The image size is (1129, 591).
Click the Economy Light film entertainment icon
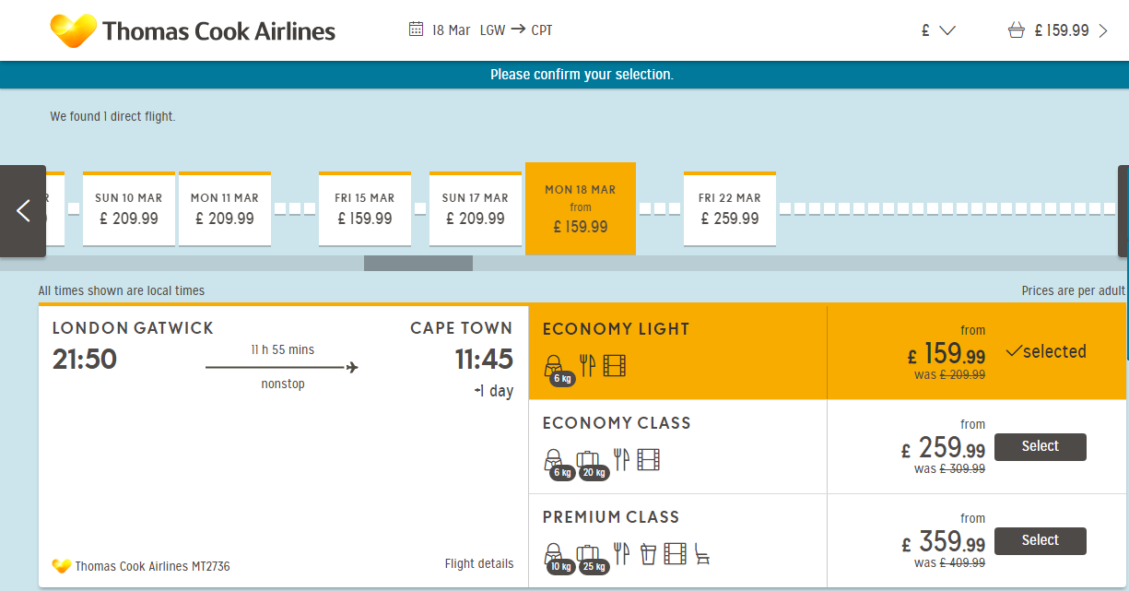point(615,365)
